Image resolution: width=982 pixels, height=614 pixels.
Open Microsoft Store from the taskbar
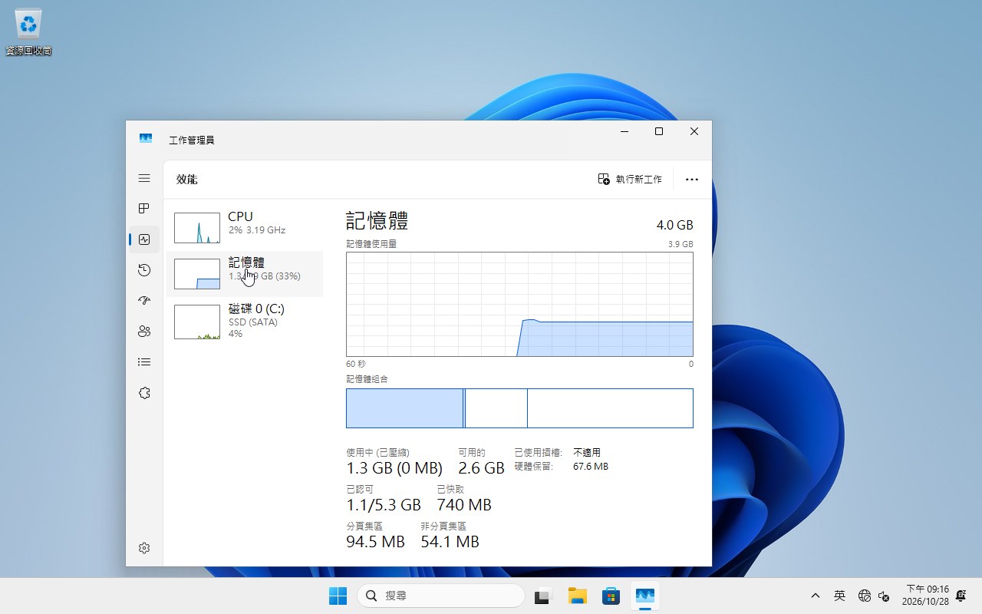point(611,596)
